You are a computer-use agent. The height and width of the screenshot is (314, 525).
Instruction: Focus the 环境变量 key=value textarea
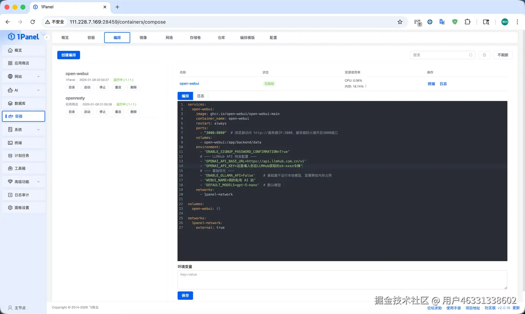[342, 280]
